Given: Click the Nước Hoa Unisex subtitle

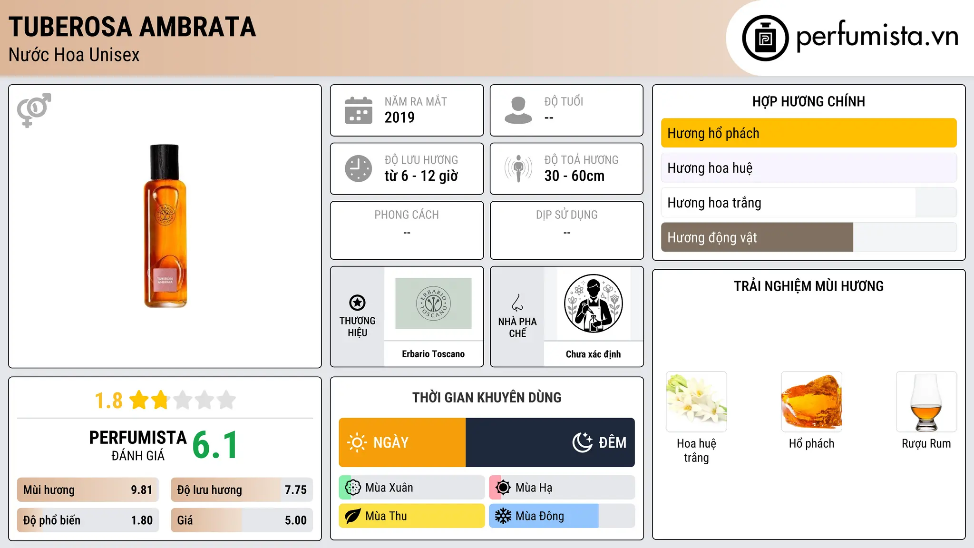Looking at the screenshot, I should [x=74, y=55].
